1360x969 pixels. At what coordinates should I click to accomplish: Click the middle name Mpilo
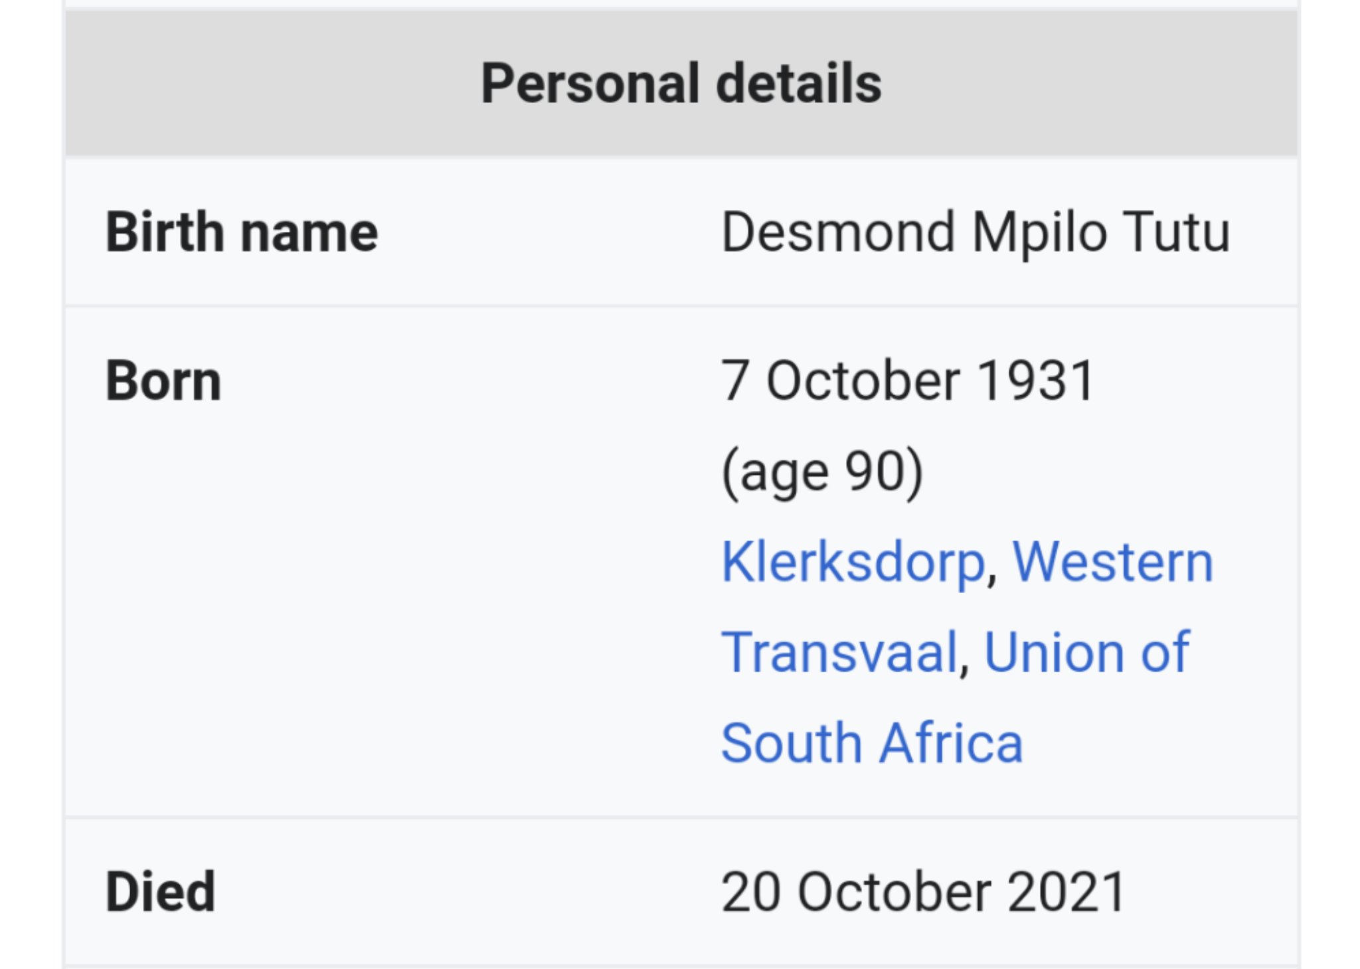pyautogui.click(x=1039, y=234)
